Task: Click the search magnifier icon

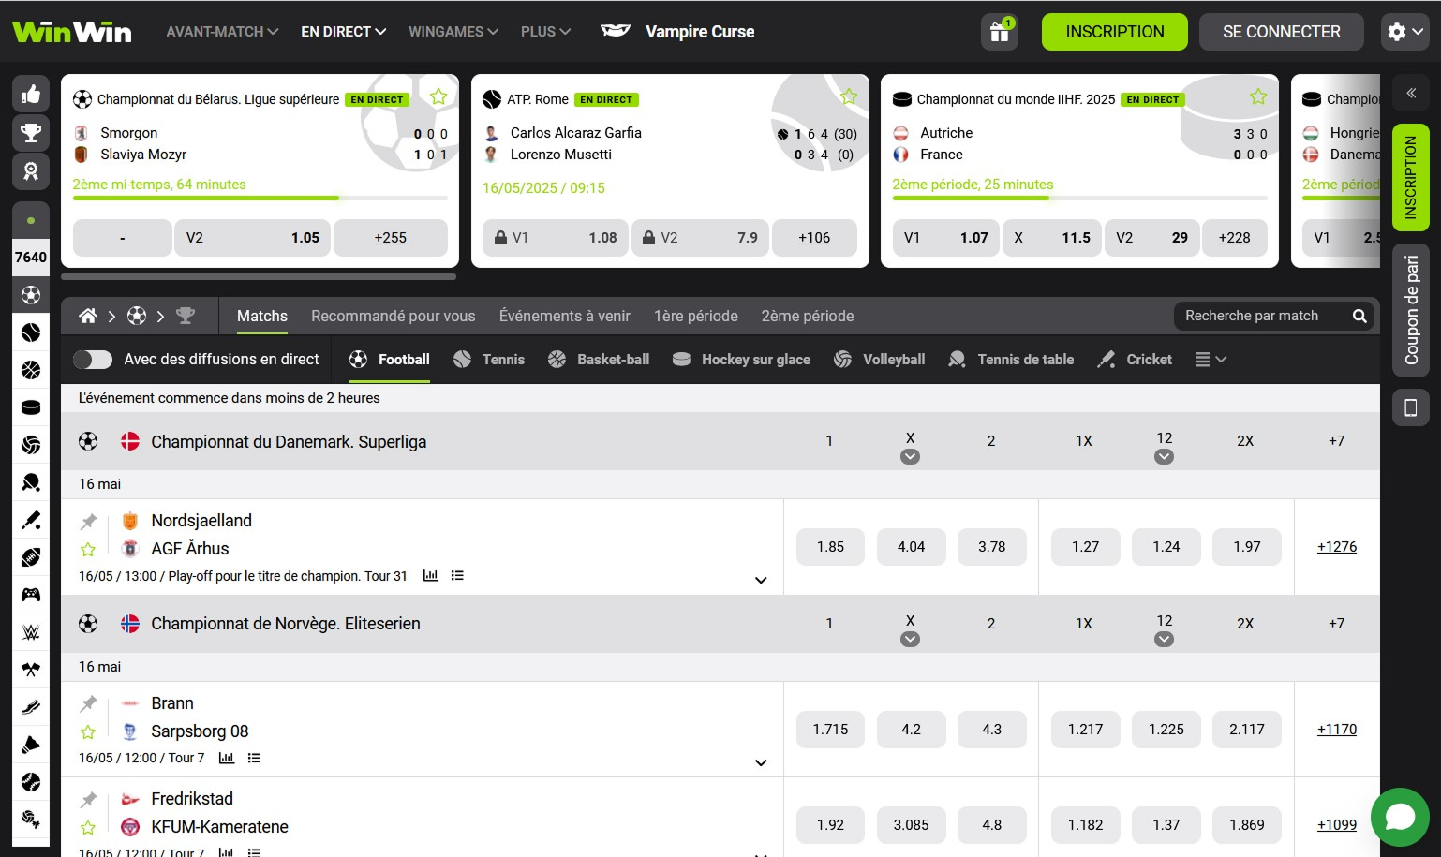Action: pyautogui.click(x=1359, y=316)
